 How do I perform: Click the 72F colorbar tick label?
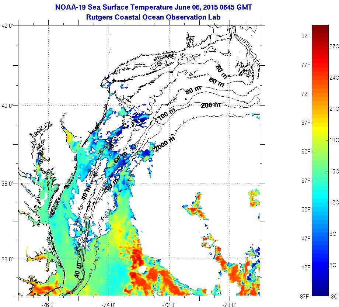pos(306,94)
